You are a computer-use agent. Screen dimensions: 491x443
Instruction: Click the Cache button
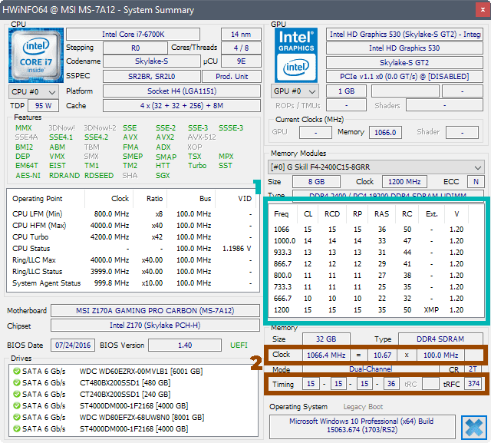click(x=76, y=105)
